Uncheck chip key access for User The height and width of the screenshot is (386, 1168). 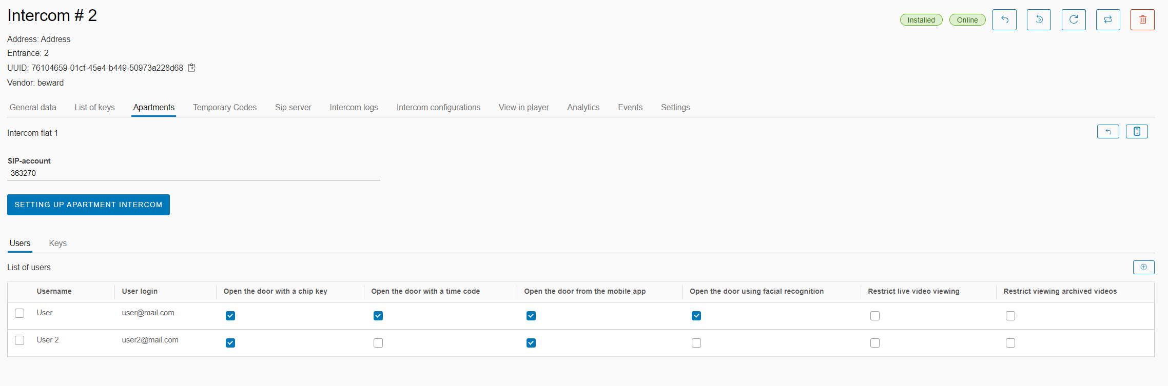[230, 316]
